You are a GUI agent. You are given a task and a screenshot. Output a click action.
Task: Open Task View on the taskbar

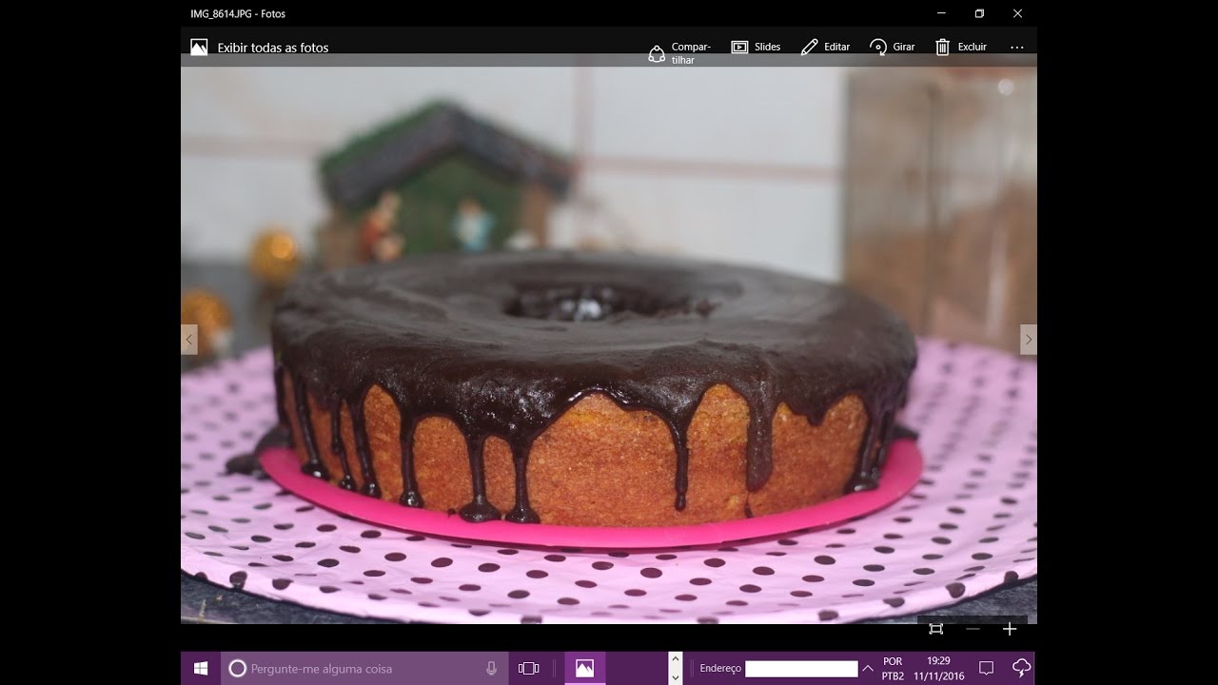click(x=529, y=668)
